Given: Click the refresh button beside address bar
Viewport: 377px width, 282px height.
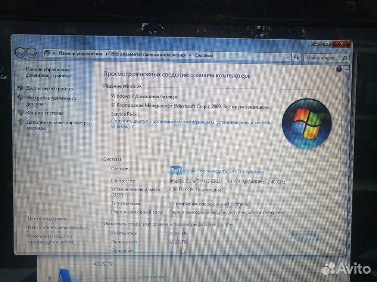Looking at the screenshot, I should [x=296, y=57].
